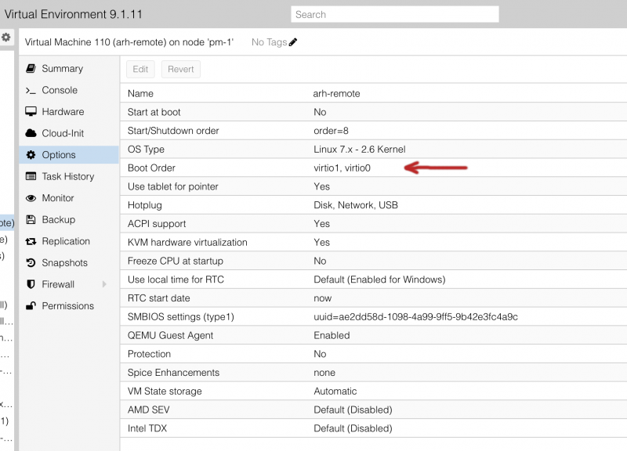
Task: Click the Summary book icon
Action: pyautogui.click(x=31, y=68)
